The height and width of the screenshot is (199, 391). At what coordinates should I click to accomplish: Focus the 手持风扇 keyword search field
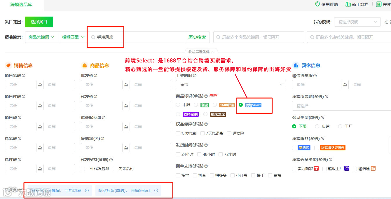pyautogui.click(x=136, y=37)
